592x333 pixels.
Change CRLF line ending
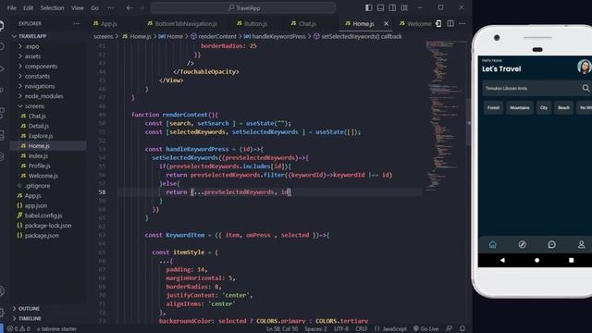coord(362,329)
